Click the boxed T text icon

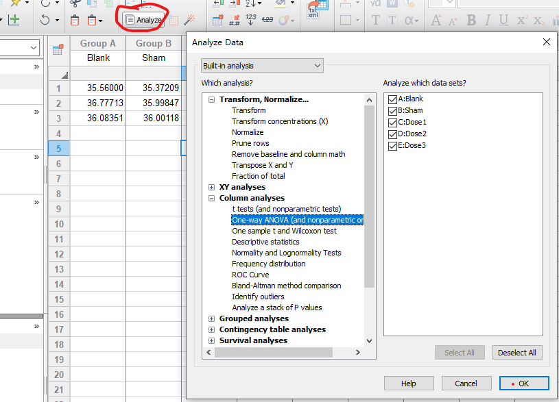392,21
